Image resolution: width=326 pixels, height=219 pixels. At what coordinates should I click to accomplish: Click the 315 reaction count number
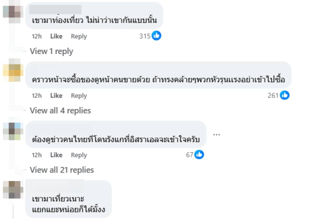145,36
